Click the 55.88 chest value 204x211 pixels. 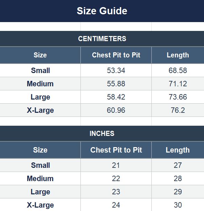tap(116, 84)
